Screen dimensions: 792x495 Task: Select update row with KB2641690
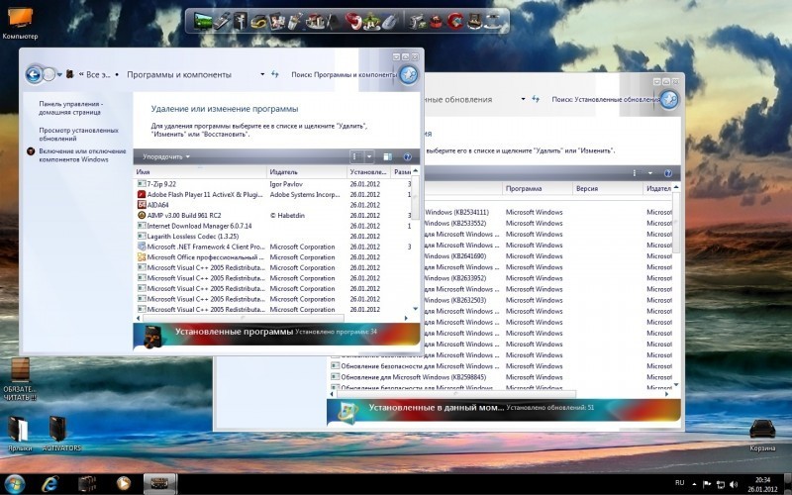pyautogui.click(x=548, y=256)
